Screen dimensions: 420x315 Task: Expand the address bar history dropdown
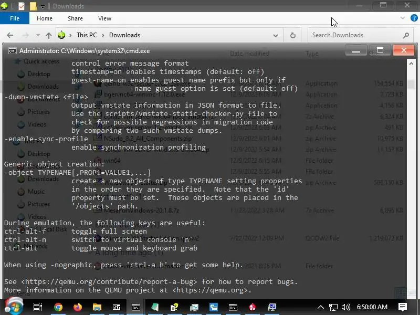[x=275, y=35]
